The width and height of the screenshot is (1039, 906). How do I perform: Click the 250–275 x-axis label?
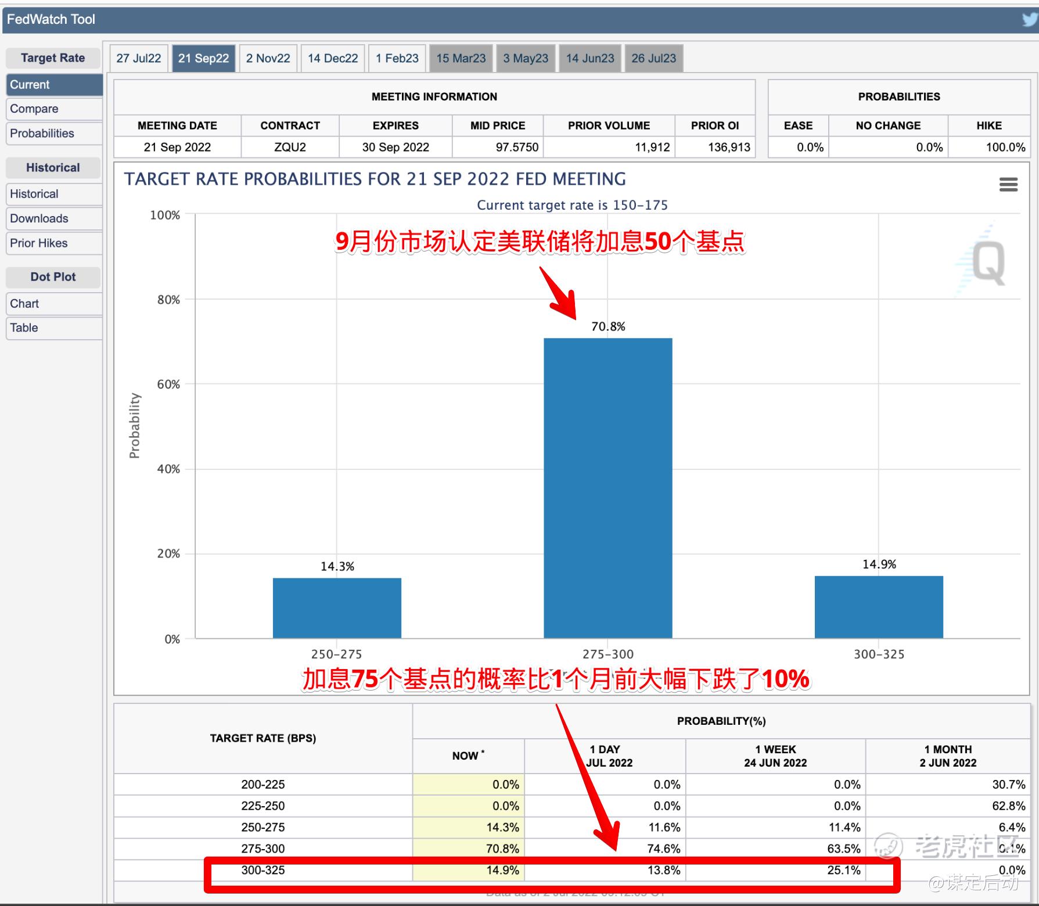point(337,655)
